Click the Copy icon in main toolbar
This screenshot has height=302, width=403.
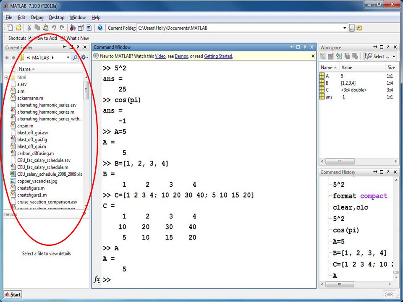coord(37,28)
